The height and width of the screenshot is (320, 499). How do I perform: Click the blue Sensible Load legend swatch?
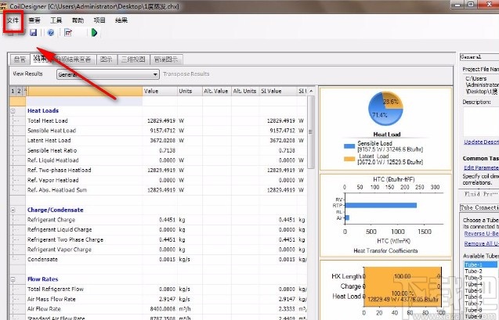click(349, 146)
